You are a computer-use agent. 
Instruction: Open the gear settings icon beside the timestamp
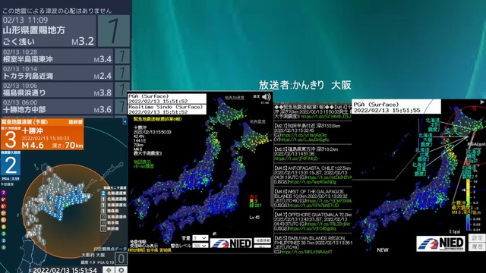tap(121, 270)
